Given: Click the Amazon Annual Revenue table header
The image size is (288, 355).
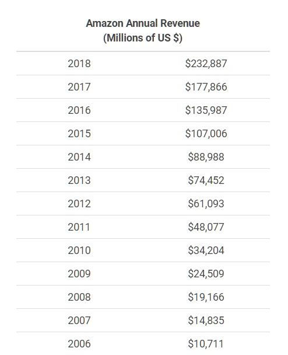Looking at the screenshot, I should (143, 30).
